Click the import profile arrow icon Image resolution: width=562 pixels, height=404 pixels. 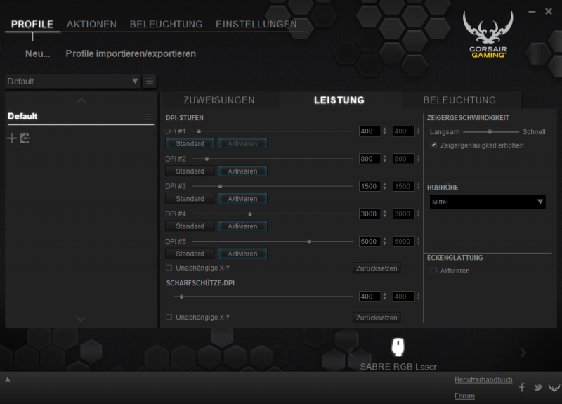point(25,138)
